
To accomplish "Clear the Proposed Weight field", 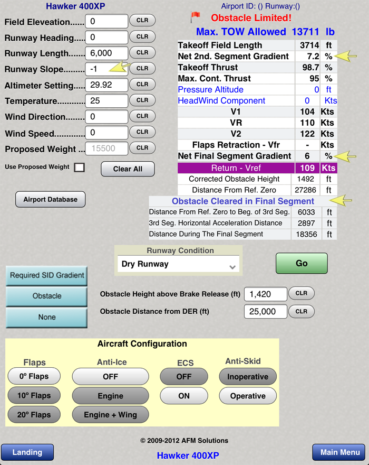I will coord(142,148).
